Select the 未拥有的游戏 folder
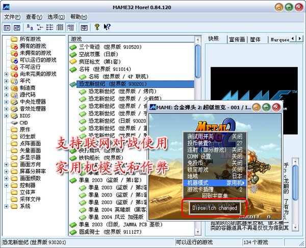The height and width of the screenshot is (248, 306). click(x=35, y=53)
